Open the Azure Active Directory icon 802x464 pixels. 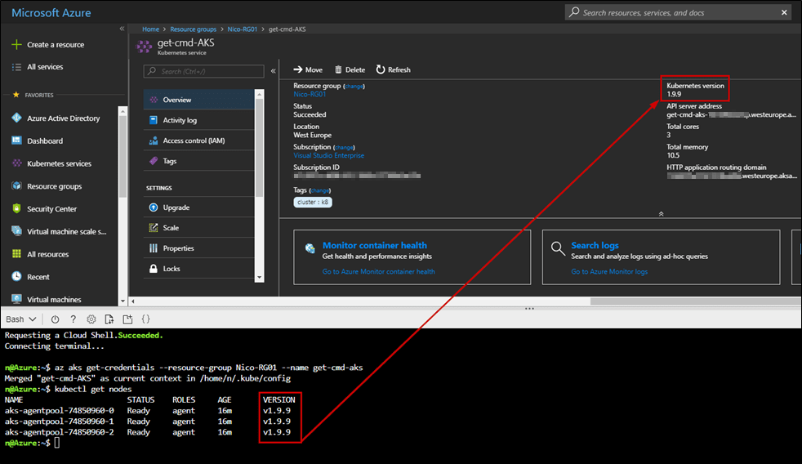point(16,118)
